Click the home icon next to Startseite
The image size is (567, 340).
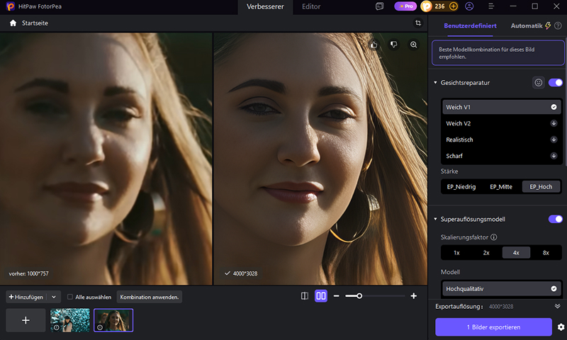tap(13, 23)
